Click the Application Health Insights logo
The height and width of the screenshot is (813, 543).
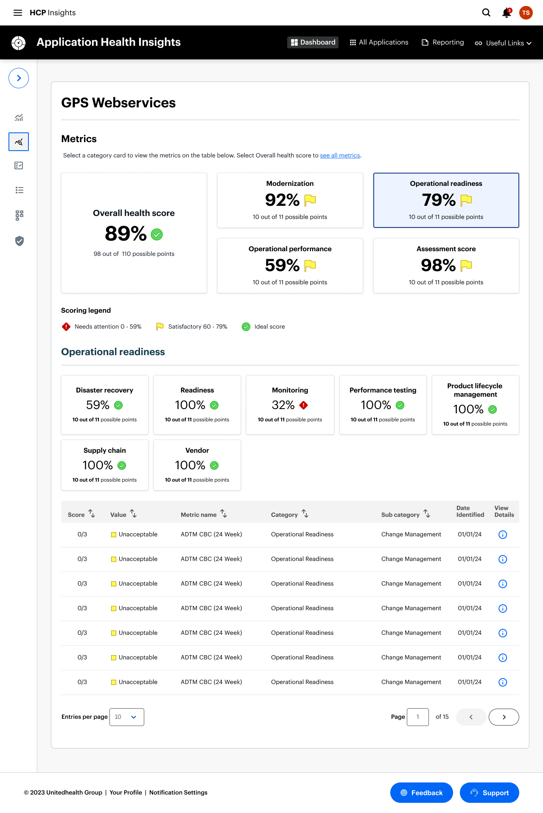point(19,42)
